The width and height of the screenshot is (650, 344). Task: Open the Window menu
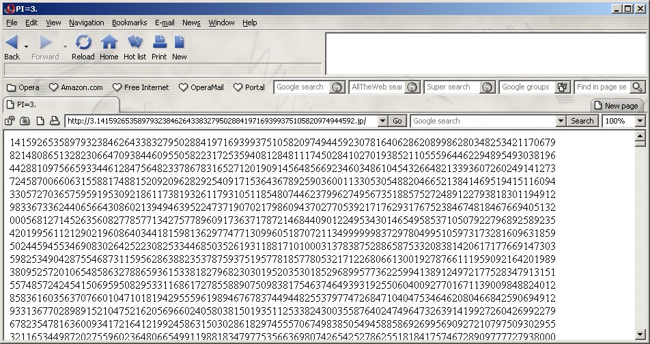pos(221,23)
